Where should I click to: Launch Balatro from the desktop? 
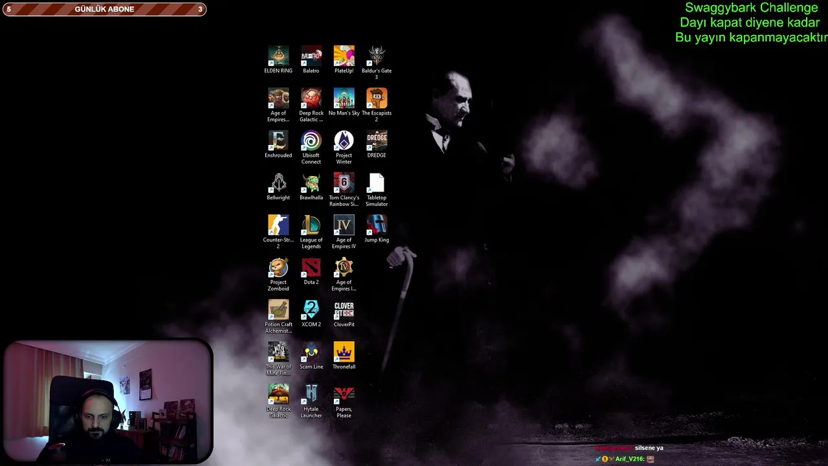coord(311,56)
